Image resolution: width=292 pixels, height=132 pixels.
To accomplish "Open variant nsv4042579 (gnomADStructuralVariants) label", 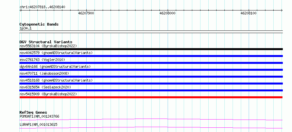I will coord(56,53).
